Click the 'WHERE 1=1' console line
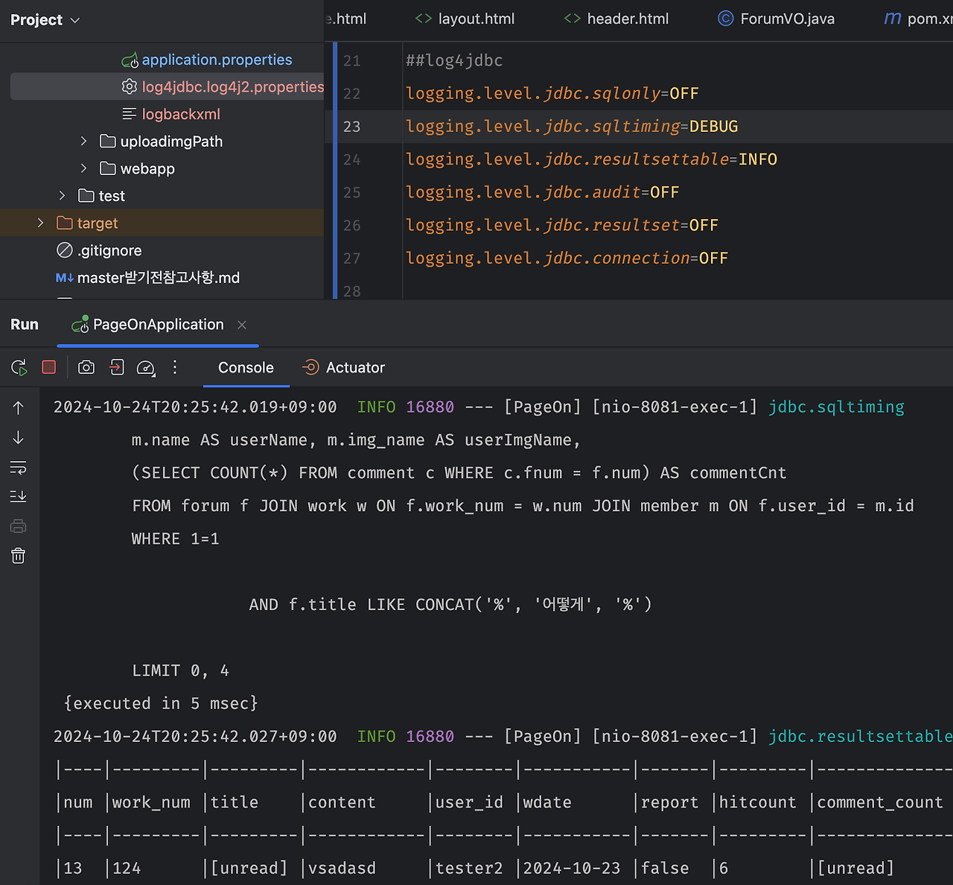 point(176,539)
